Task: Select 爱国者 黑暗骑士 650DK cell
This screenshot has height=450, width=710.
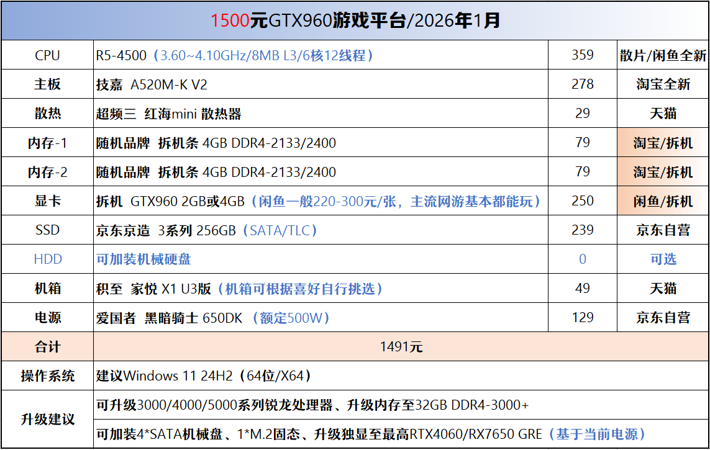Action: pos(321,317)
